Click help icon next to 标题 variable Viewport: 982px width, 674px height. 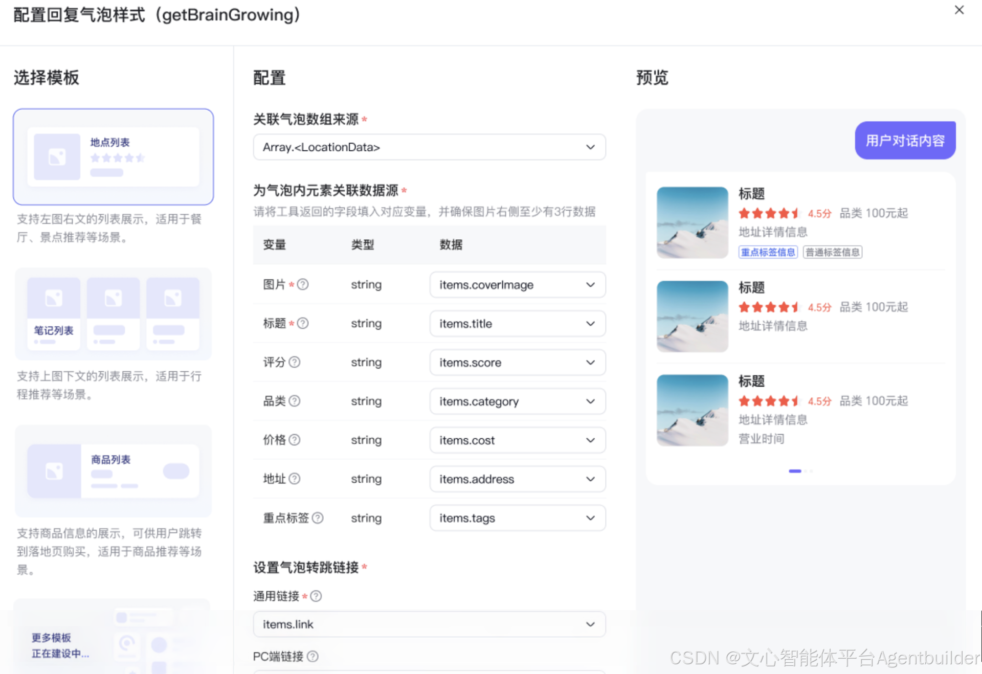pos(303,323)
